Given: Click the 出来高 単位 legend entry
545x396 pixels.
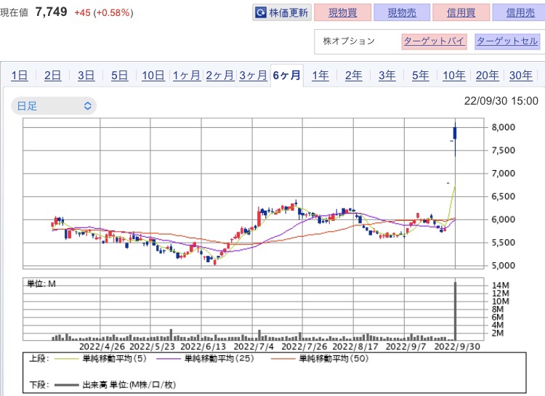Looking at the screenshot, I should (115, 384).
